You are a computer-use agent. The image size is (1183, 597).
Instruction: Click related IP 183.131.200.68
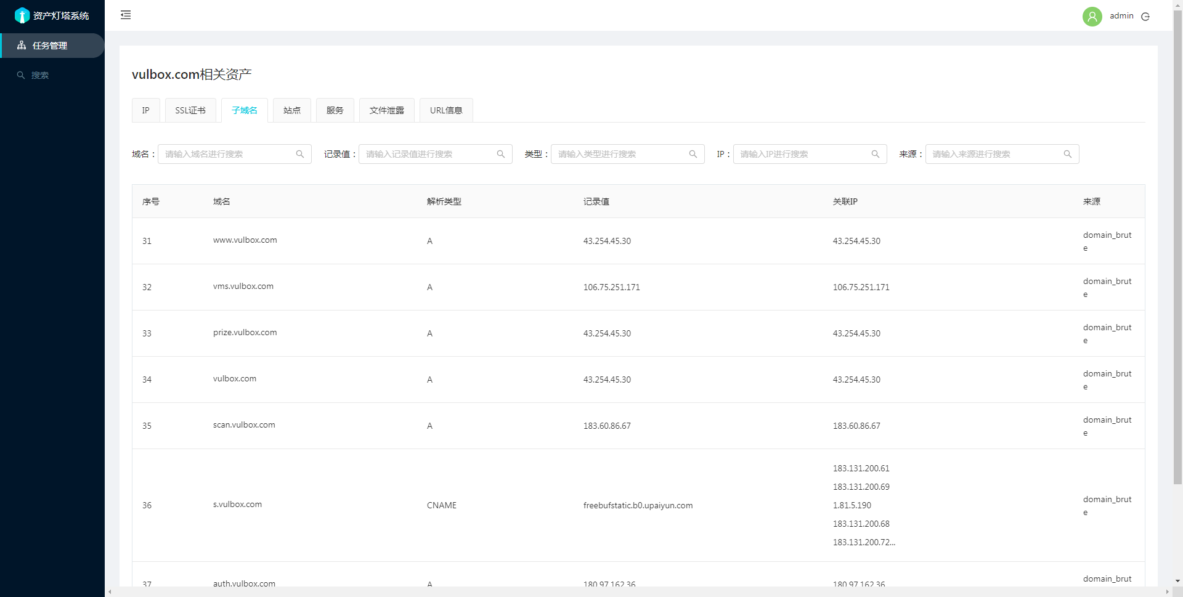point(861,524)
